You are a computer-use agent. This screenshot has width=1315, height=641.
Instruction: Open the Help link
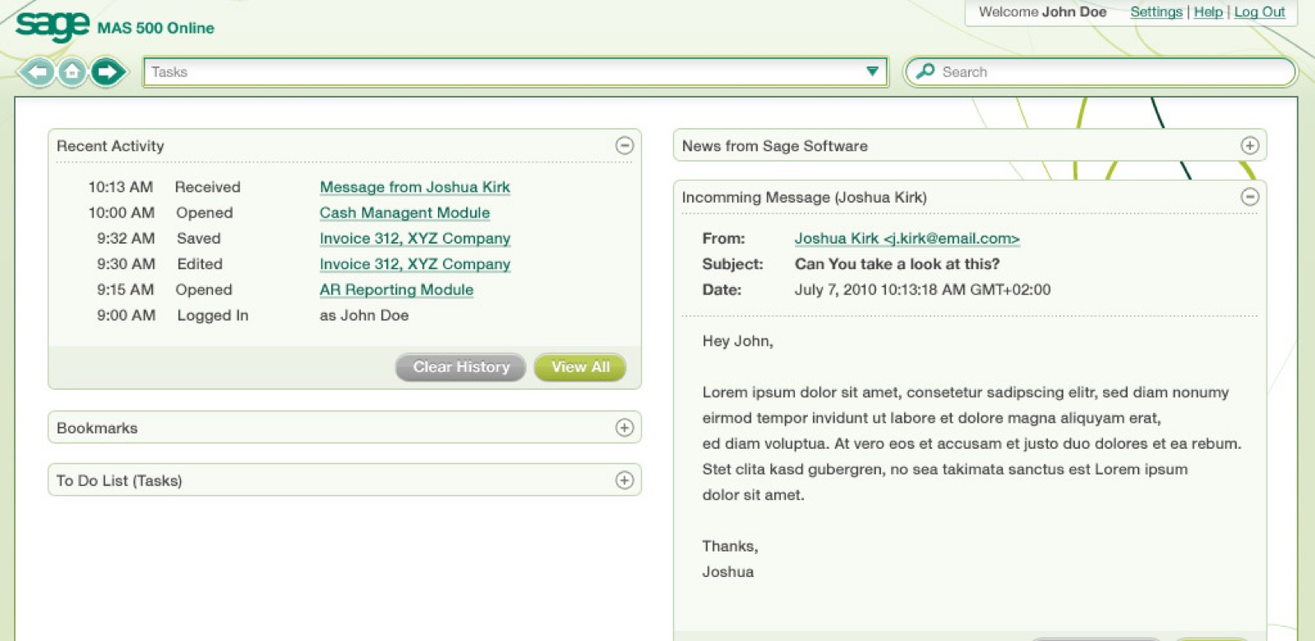pyautogui.click(x=1208, y=12)
